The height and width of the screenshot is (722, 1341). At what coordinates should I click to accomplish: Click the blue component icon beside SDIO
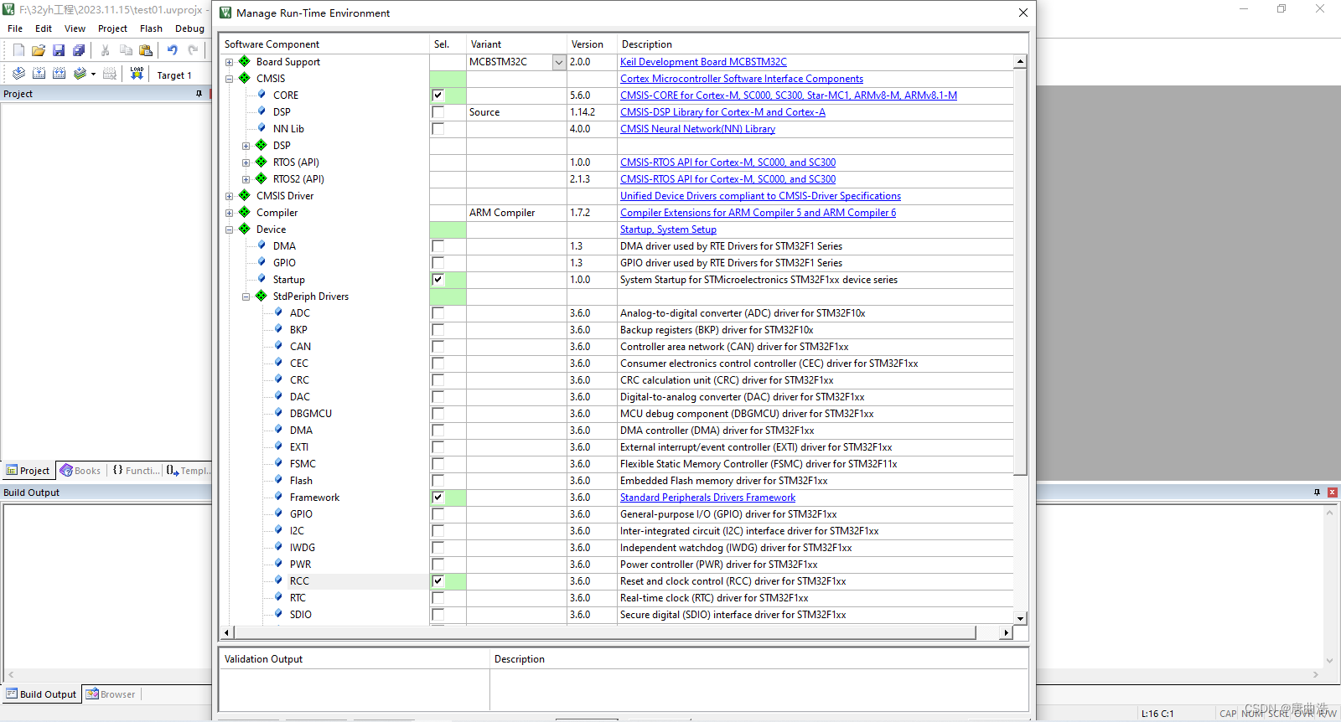(279, 613)
